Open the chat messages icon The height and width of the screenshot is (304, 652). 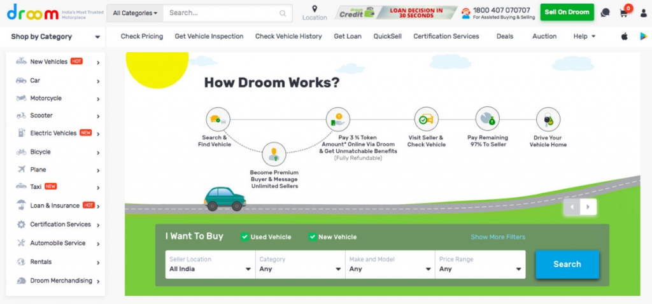tap(606, 13)
